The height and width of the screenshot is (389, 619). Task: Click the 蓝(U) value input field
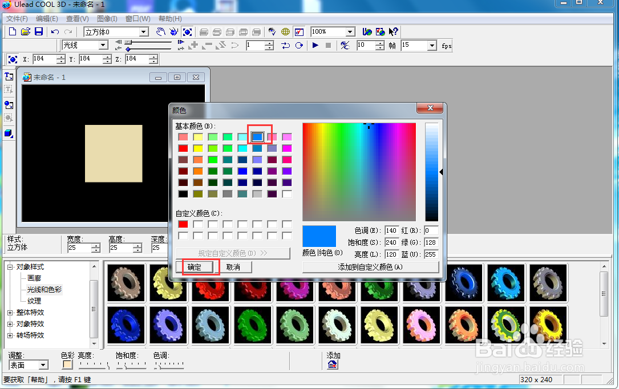pyautogui.click(x=431, y=254)
